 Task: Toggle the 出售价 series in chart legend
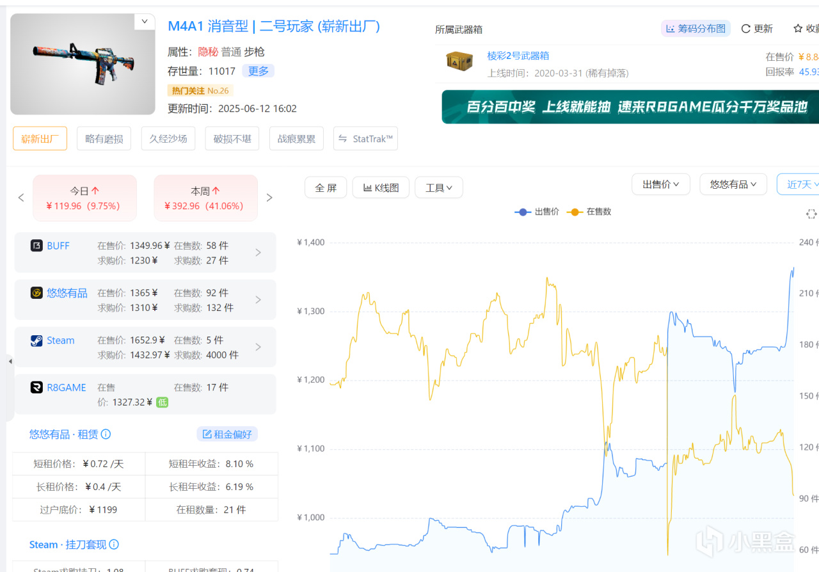pos(537,212)
